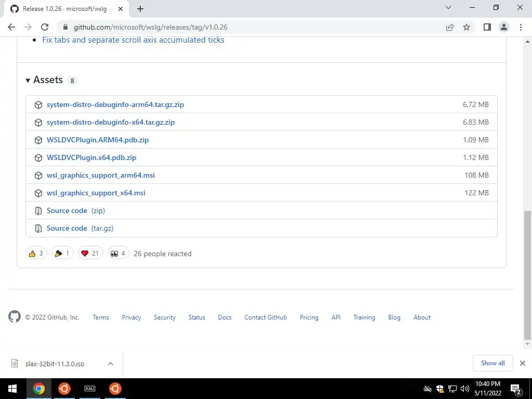
Task: Expand download options chevron for slax iso
Action: pos(111,364)
